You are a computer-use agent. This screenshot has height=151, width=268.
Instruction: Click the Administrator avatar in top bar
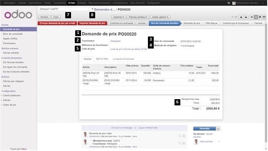[234, 3]
